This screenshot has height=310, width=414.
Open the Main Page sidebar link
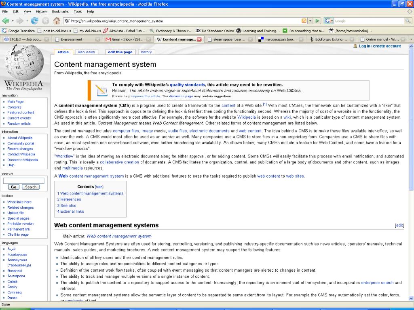[x=15, y=102]
